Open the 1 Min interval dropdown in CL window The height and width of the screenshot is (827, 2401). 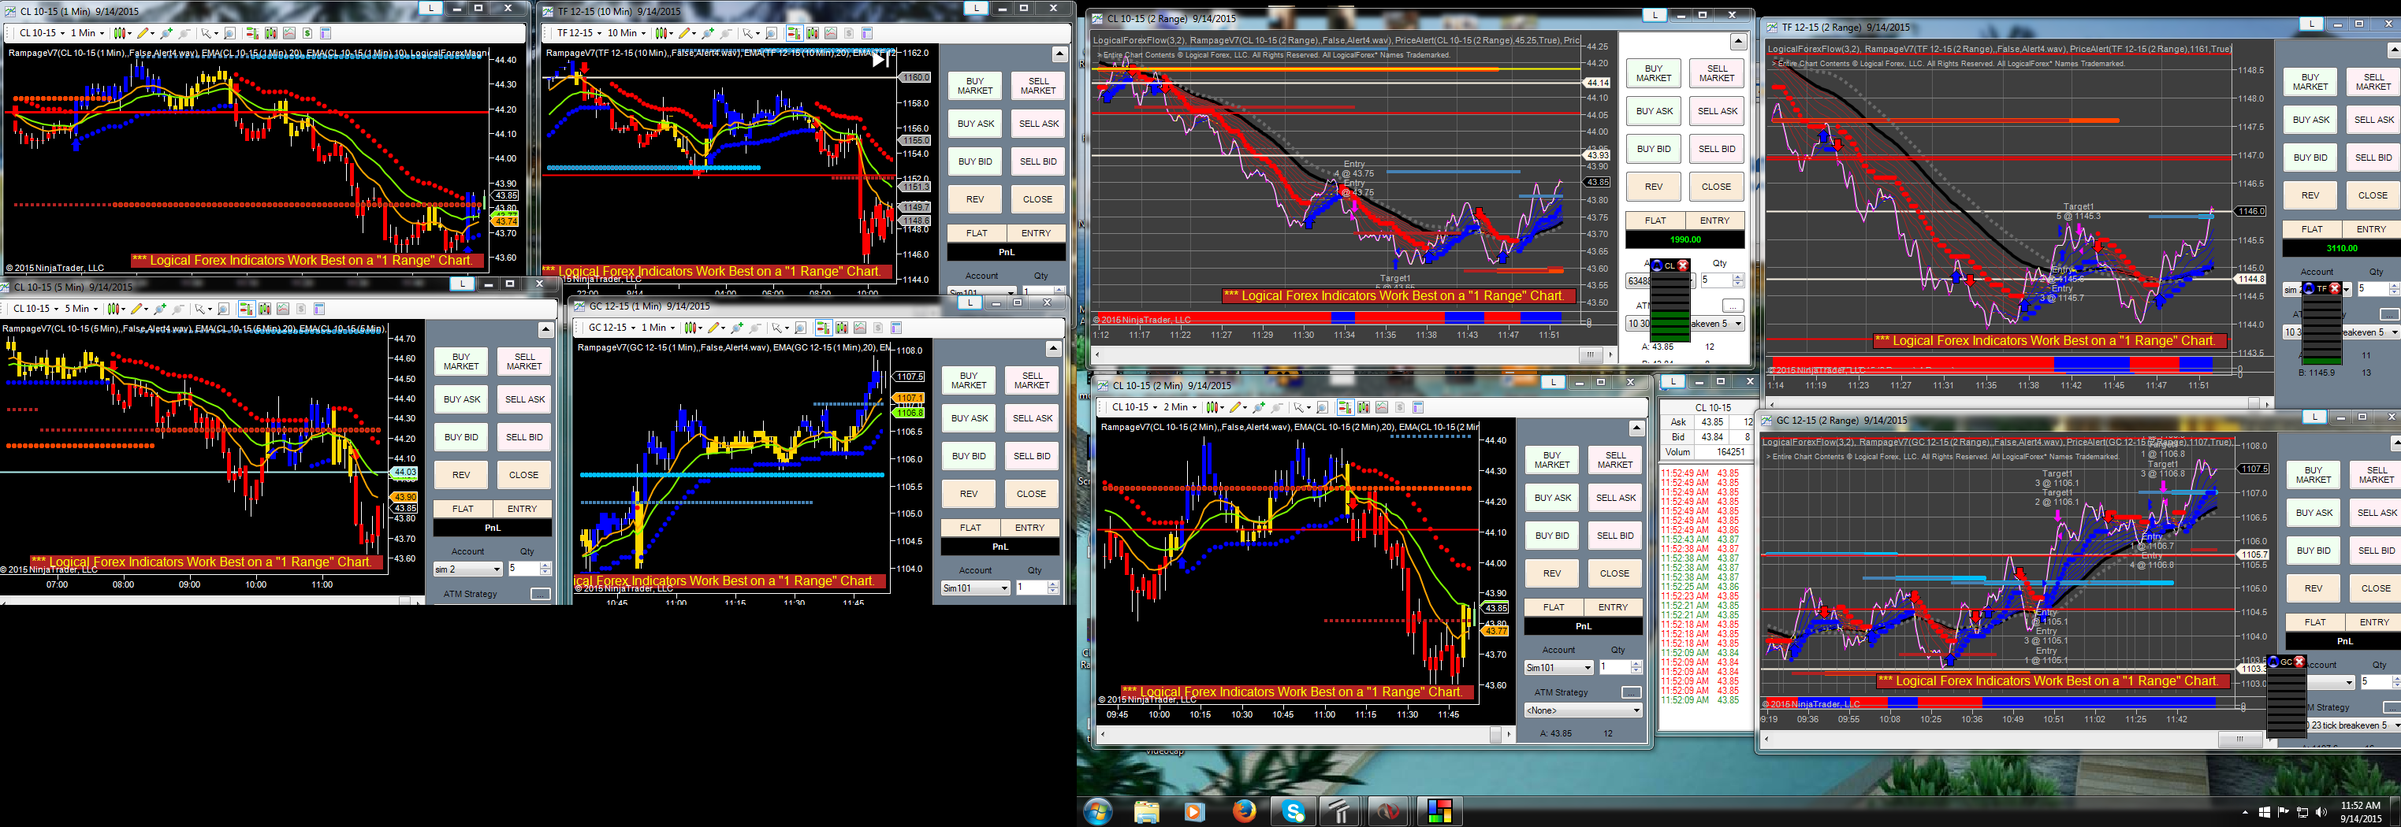(87, 32)
